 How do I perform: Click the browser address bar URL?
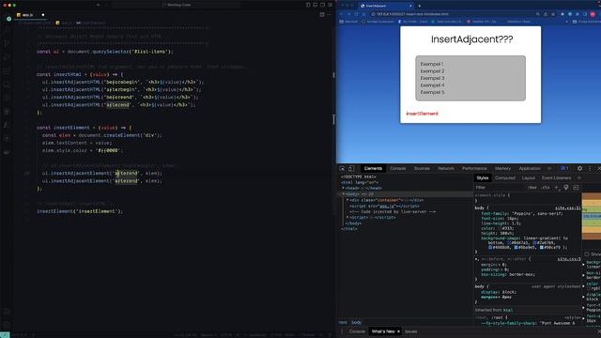[412, 14]
